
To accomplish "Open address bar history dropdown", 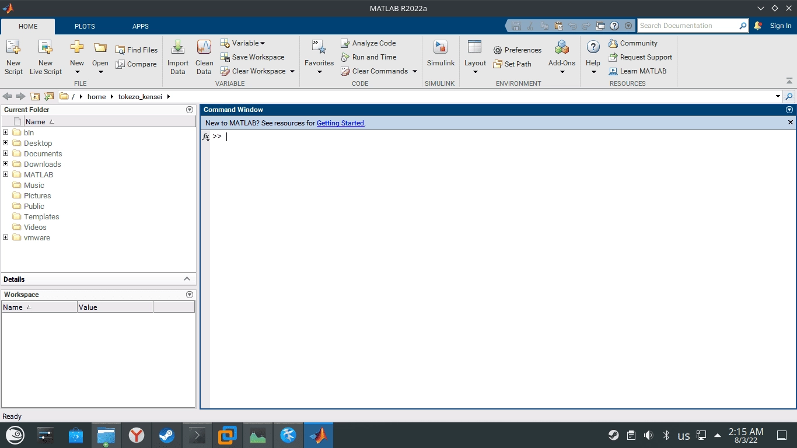I will tap(778, 96).
